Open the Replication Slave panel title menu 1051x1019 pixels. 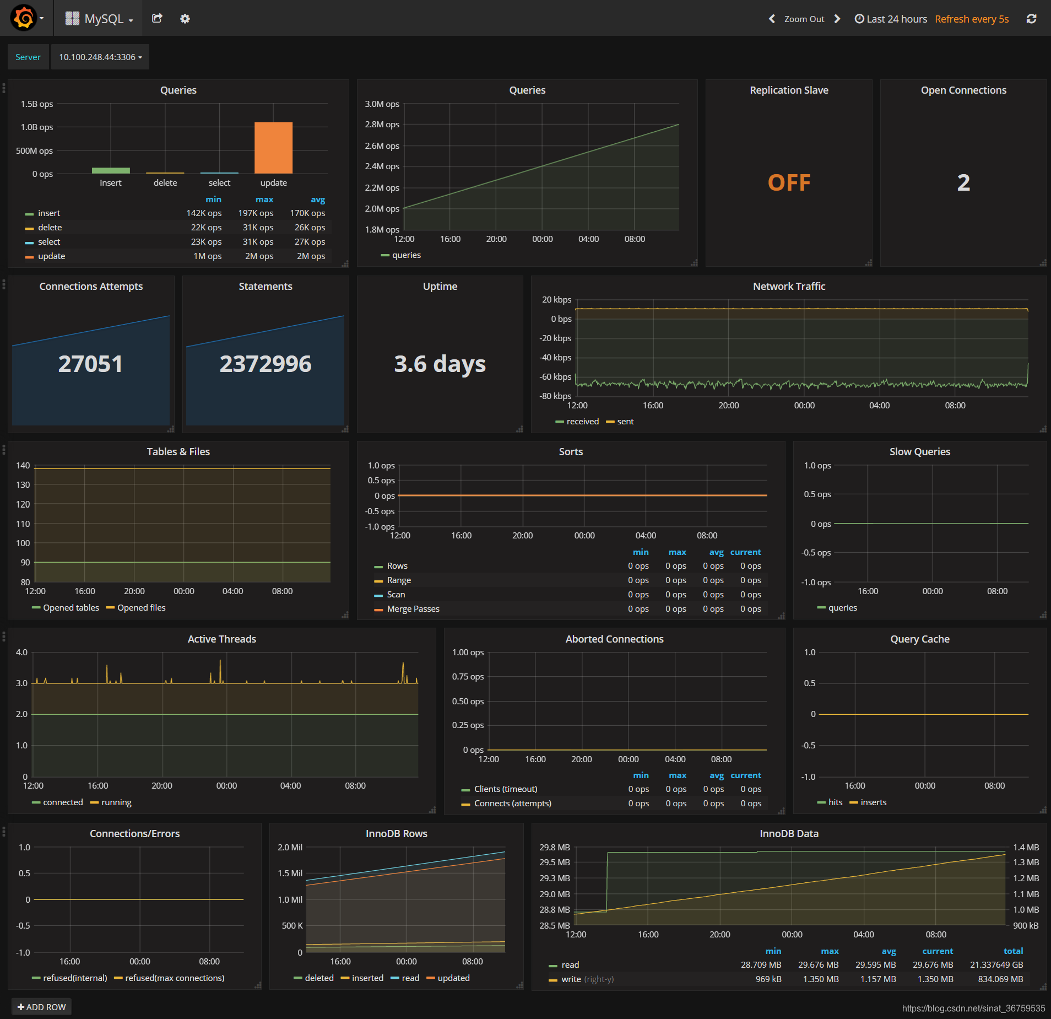point(789,90)
